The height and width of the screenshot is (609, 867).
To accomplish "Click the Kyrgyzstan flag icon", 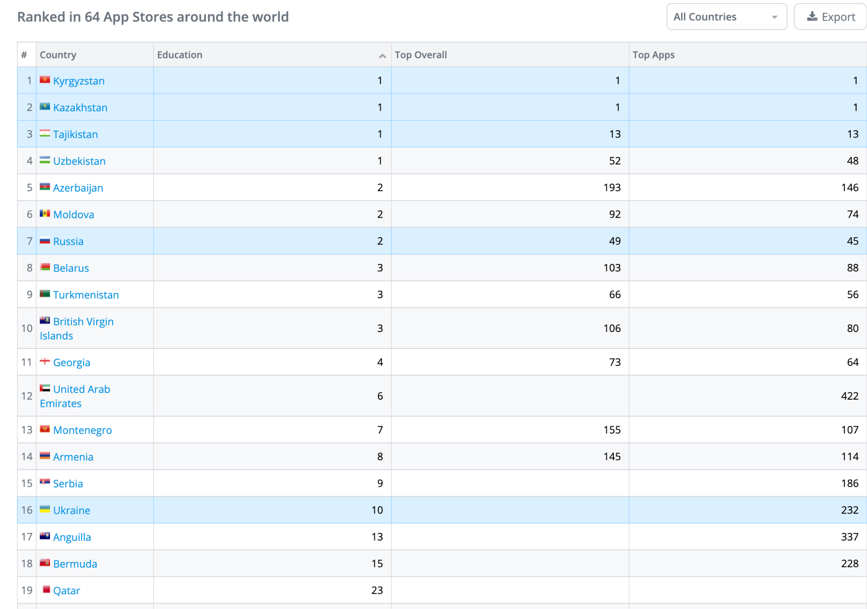I will coord(45,80).
